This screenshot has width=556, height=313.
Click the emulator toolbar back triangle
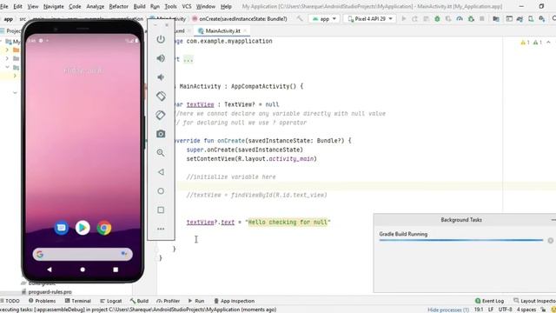click(161, 172)
